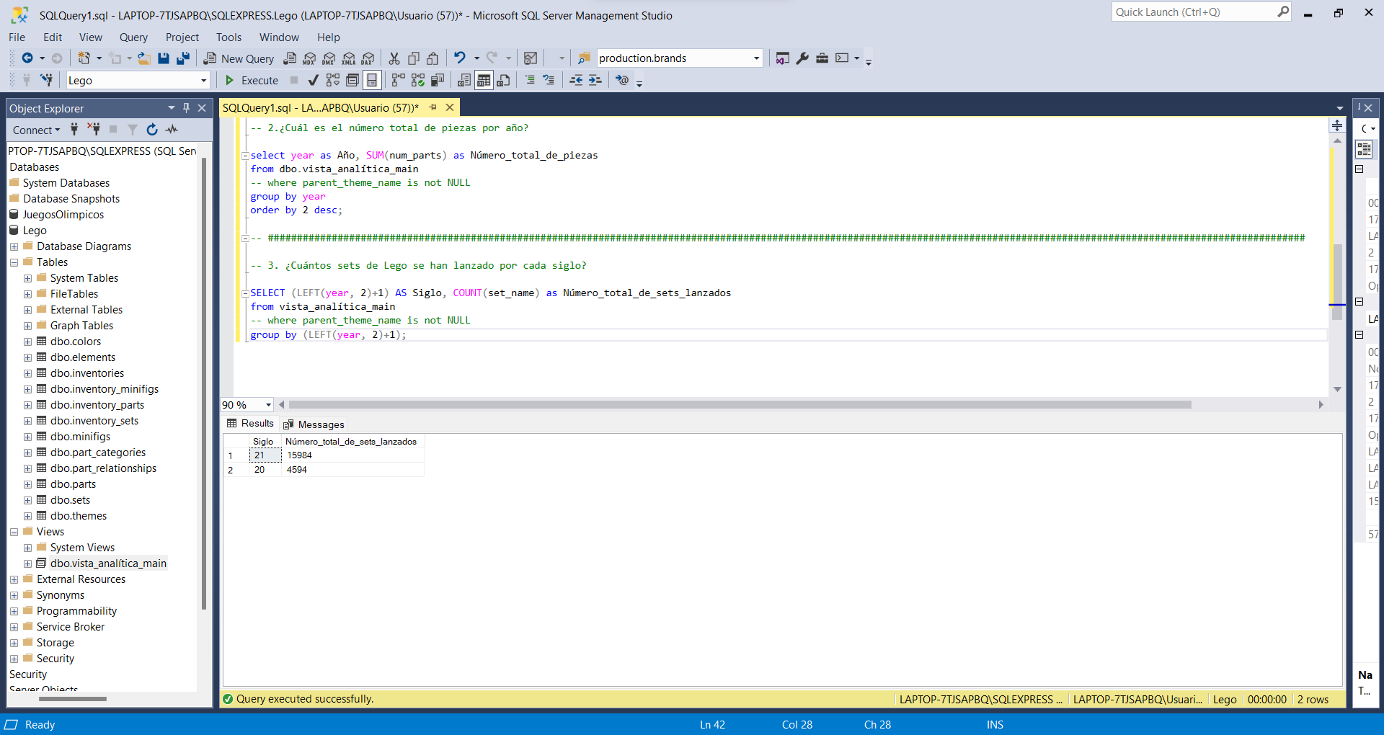Switch output to Results to Text
Screen dimensions: 1384x735
(x=464, y=80)
